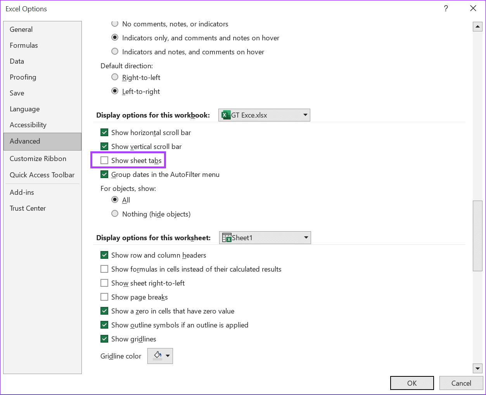Image resolution: width=486 pixels, height=395 pixels.
Task: Click the gridline color paint bucket icon
Action: point(157,355)
